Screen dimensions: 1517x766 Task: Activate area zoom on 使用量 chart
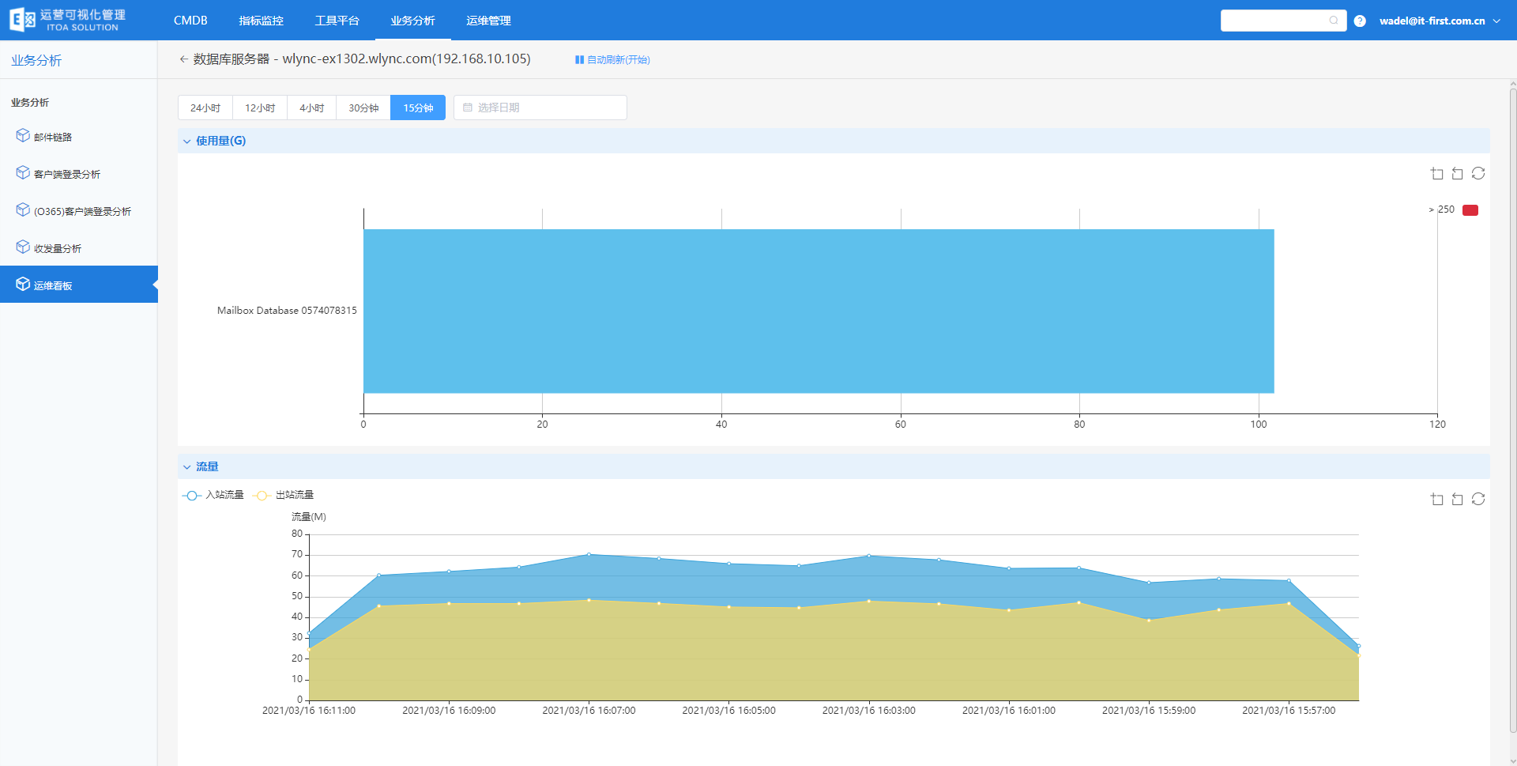pos(1437,174)
